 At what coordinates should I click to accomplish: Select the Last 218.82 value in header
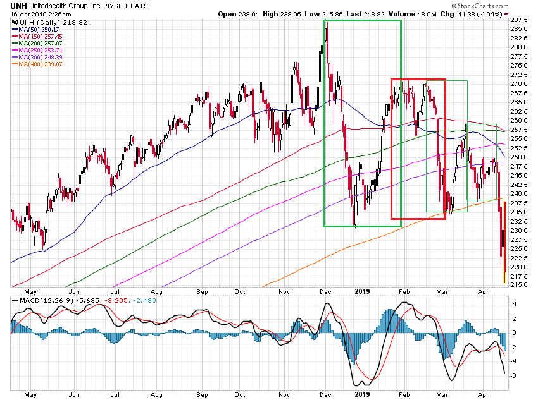(365, 14)
